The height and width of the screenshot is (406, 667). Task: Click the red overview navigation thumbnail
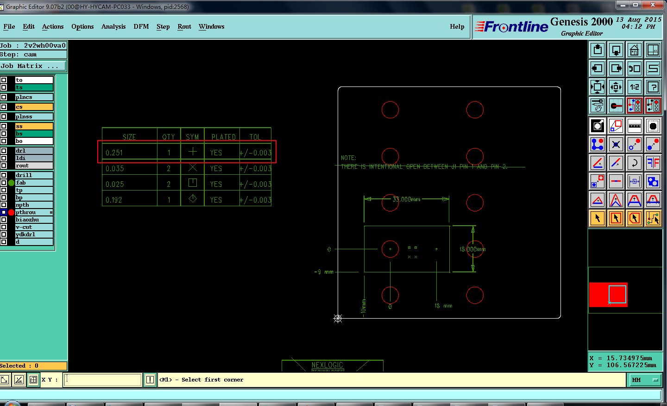(608, 295)
